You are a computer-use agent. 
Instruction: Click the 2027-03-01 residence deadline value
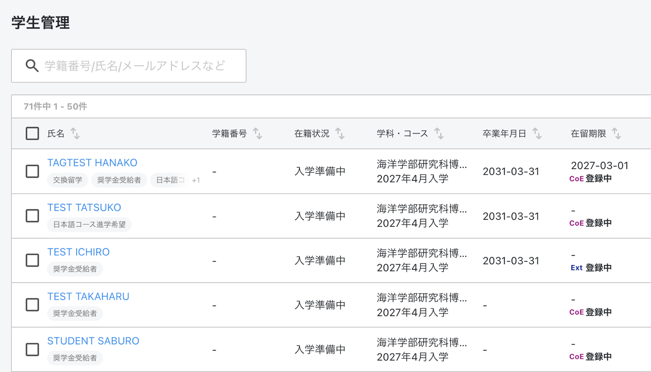600,165
